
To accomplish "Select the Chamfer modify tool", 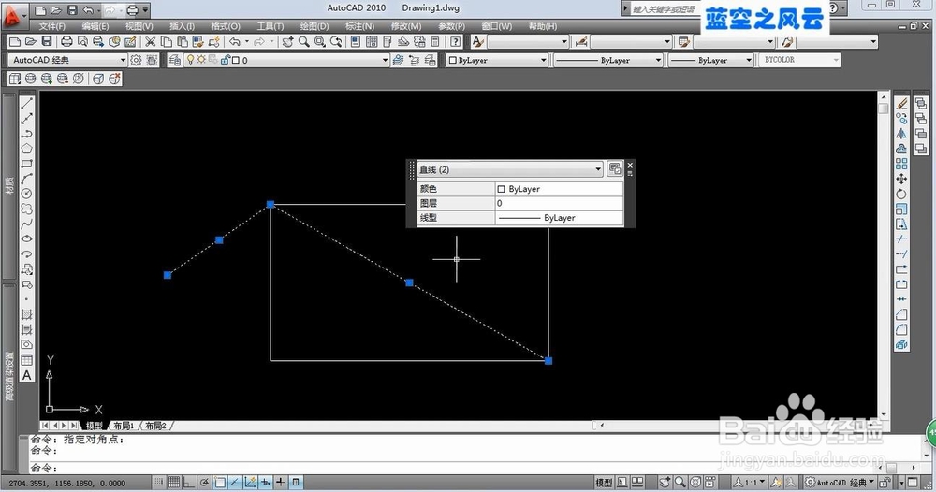I will (901, 314).
